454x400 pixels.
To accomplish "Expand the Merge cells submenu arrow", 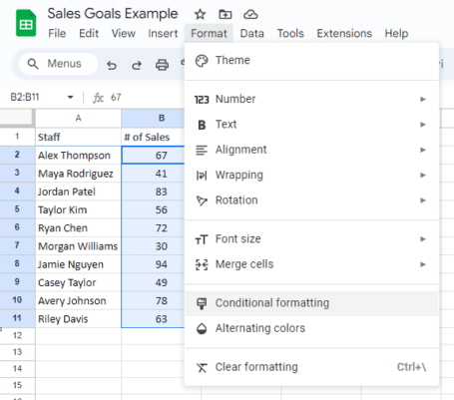I will pyautogui.click(x=423, y=264).
